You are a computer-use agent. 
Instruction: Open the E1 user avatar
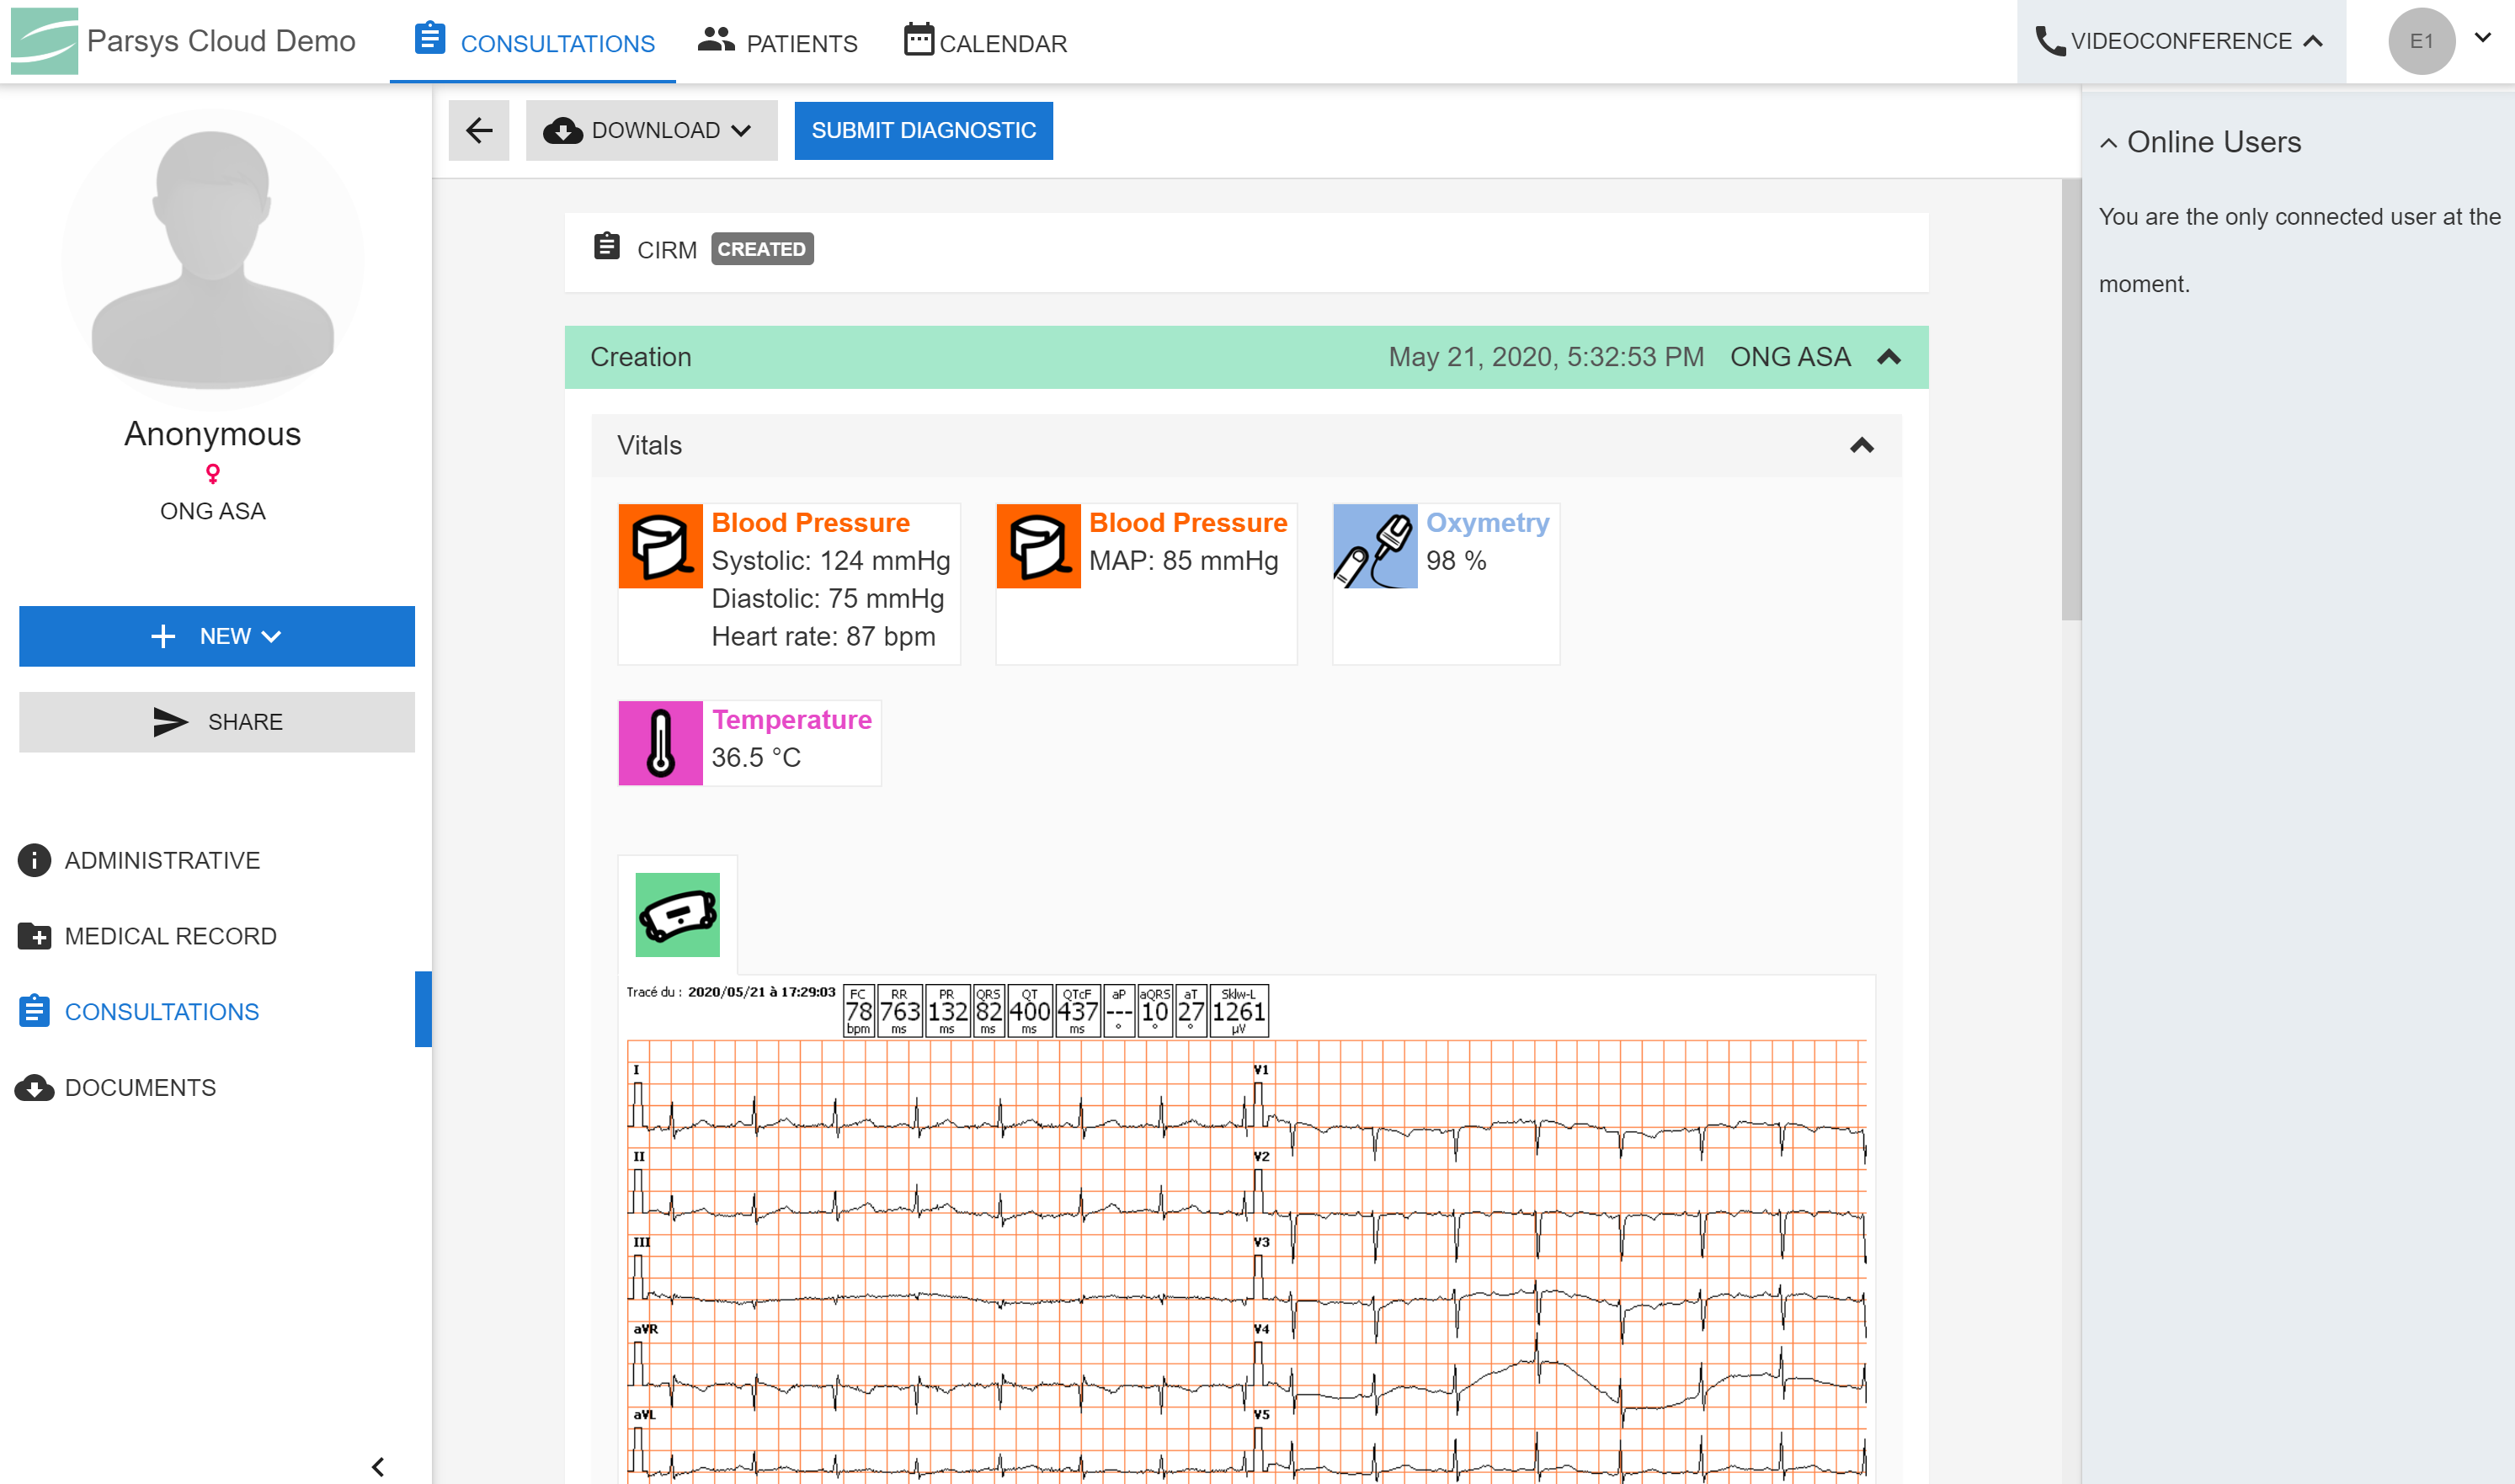2421,41
